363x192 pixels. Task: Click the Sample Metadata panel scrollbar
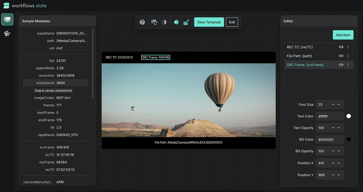click(93, 63)
